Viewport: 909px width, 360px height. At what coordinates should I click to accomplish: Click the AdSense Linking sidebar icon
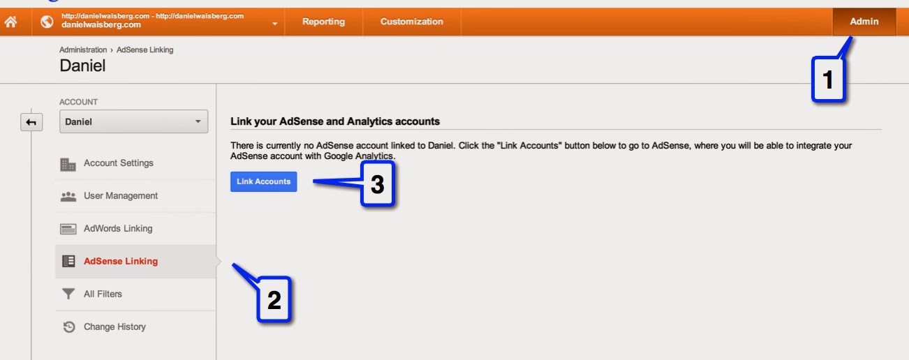click(68, 262)
